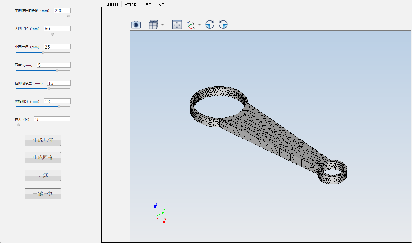Click the 厚度 (mm) label
This screenshot has width=412, height=243.
[x=23, y=65]
